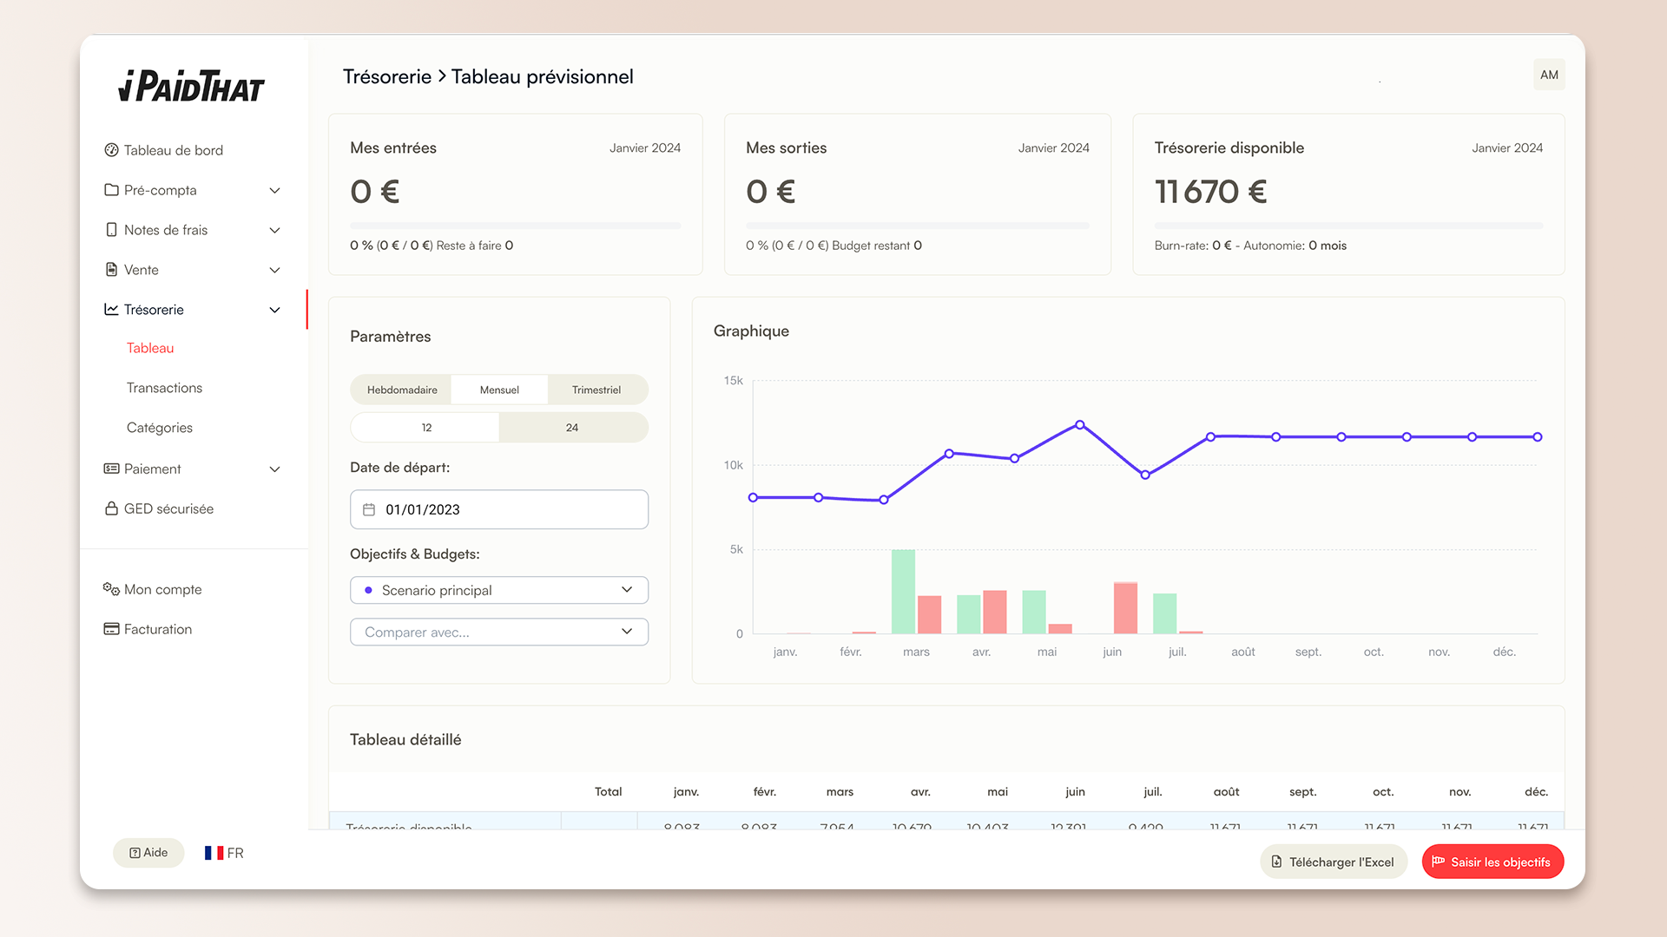Viewport: 1667px width, 937px height.
Task: Click the Trésorerie breadcrumb link
Action: click(387, 76)
